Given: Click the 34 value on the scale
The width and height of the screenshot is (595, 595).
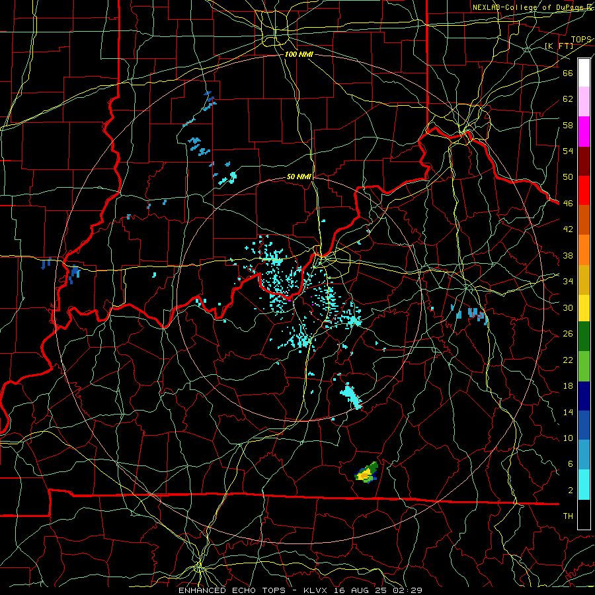Looking at the screenshot, I should 568,281.
